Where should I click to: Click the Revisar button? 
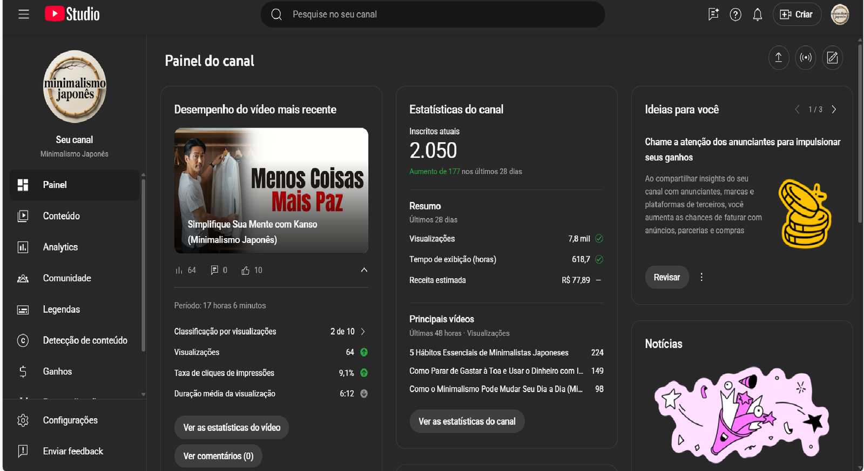(x=667, y=277)
